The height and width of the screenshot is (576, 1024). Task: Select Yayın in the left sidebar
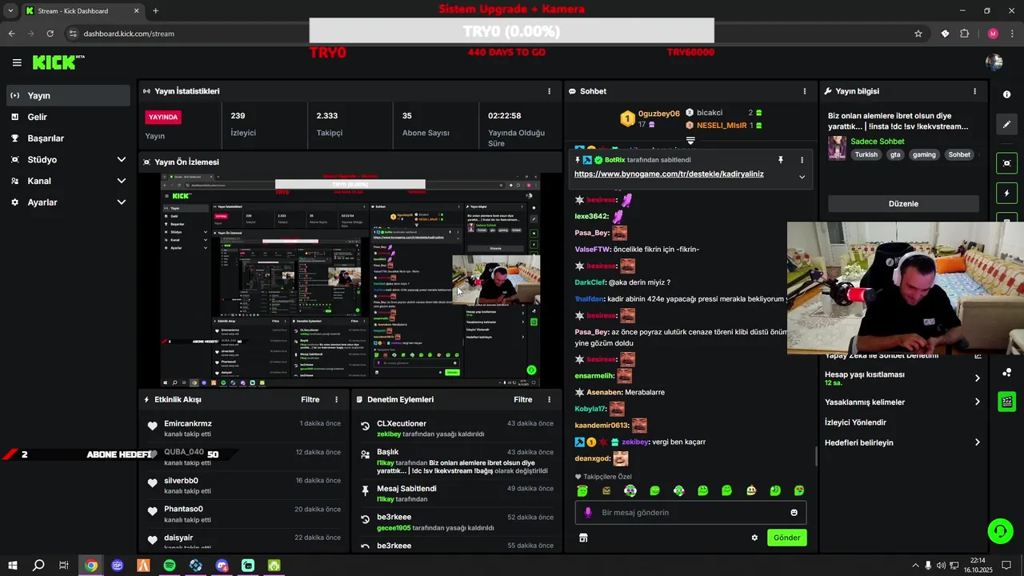click(x=68, y=95)
